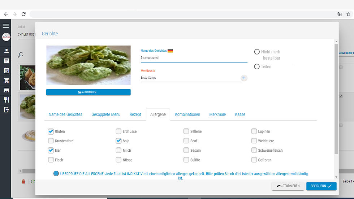Click the blue info circle icon
The width and height of the screenshot is (354, 199).
pos(56,173)
